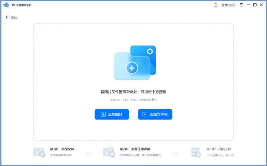This screenshot has width=267, height=166.
Task: Minimize the application window
Action: (x=248, y=5)
